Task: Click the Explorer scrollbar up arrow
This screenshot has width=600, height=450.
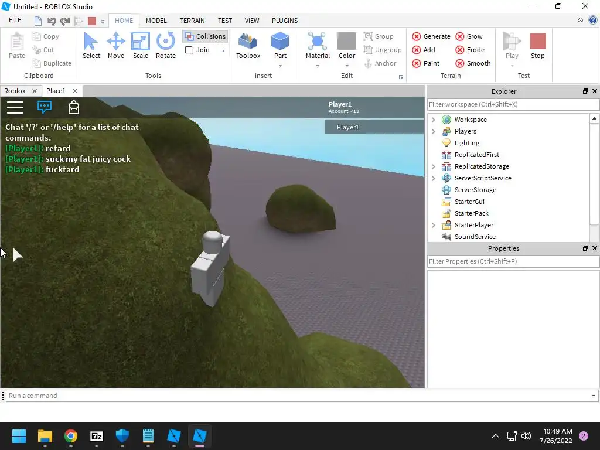Action: pyautogui.click(x=594, y=119)
